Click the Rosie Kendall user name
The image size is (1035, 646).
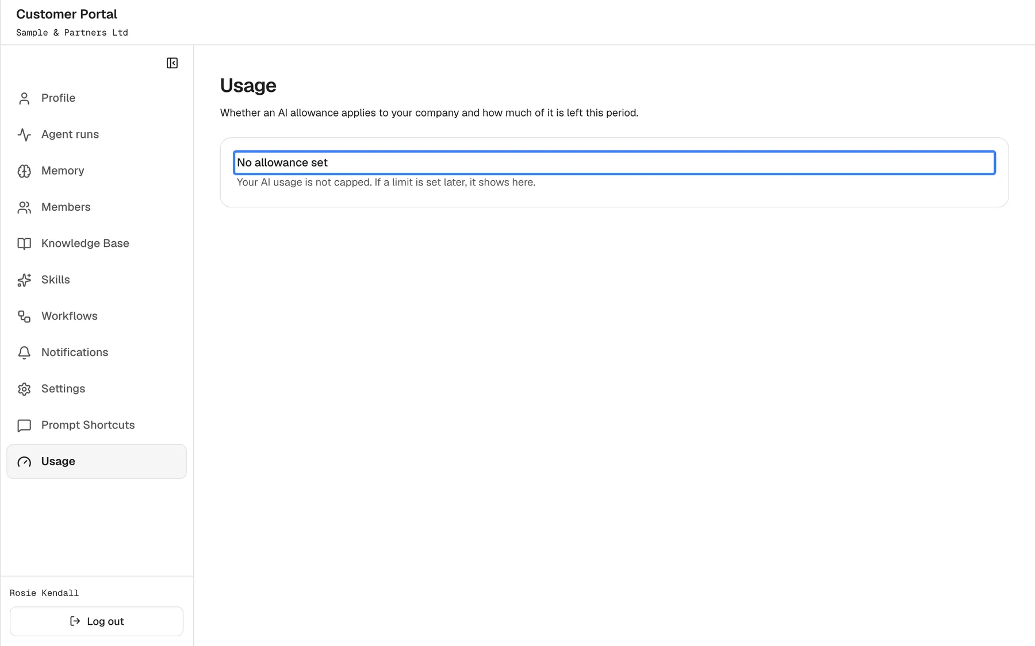[44, 593]
